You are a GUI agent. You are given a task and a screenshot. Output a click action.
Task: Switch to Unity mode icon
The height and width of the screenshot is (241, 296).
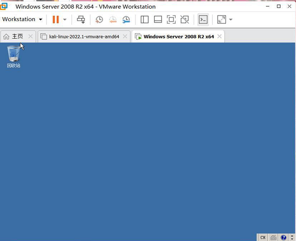184,20
